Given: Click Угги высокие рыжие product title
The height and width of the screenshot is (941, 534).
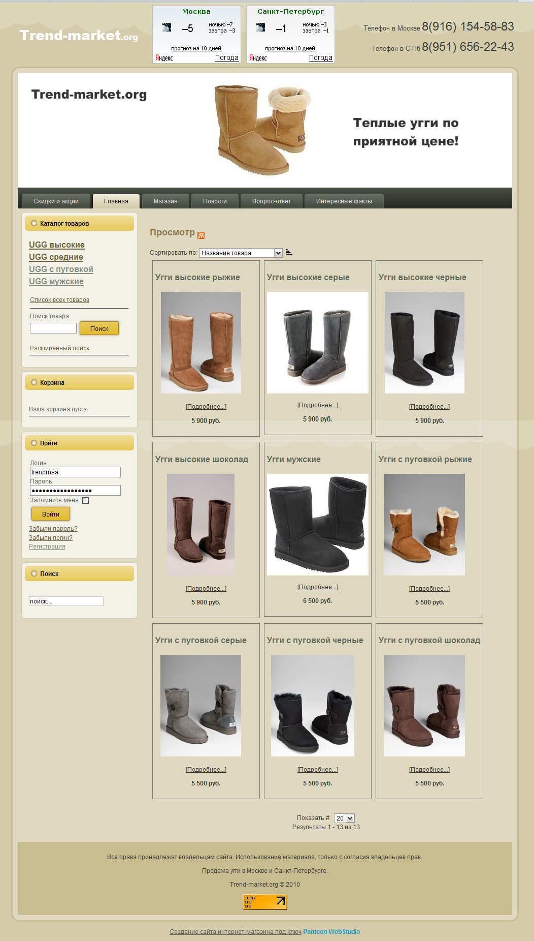Looking at the screenshot, I should click(197, 277).
